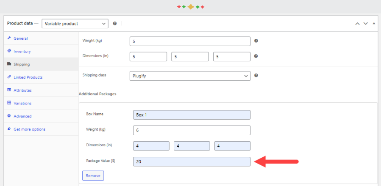
Task: Open the Advanced tab
Action: [x=41, y=116]
